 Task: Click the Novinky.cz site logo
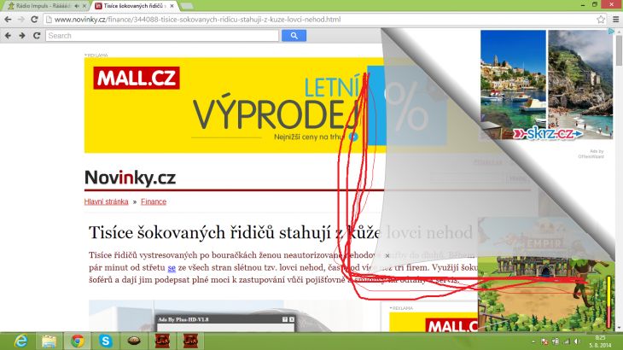click(130, 178)
